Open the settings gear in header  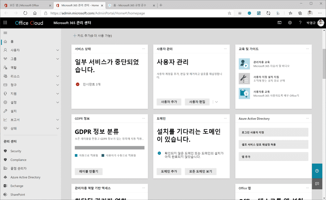coord(290,23)
